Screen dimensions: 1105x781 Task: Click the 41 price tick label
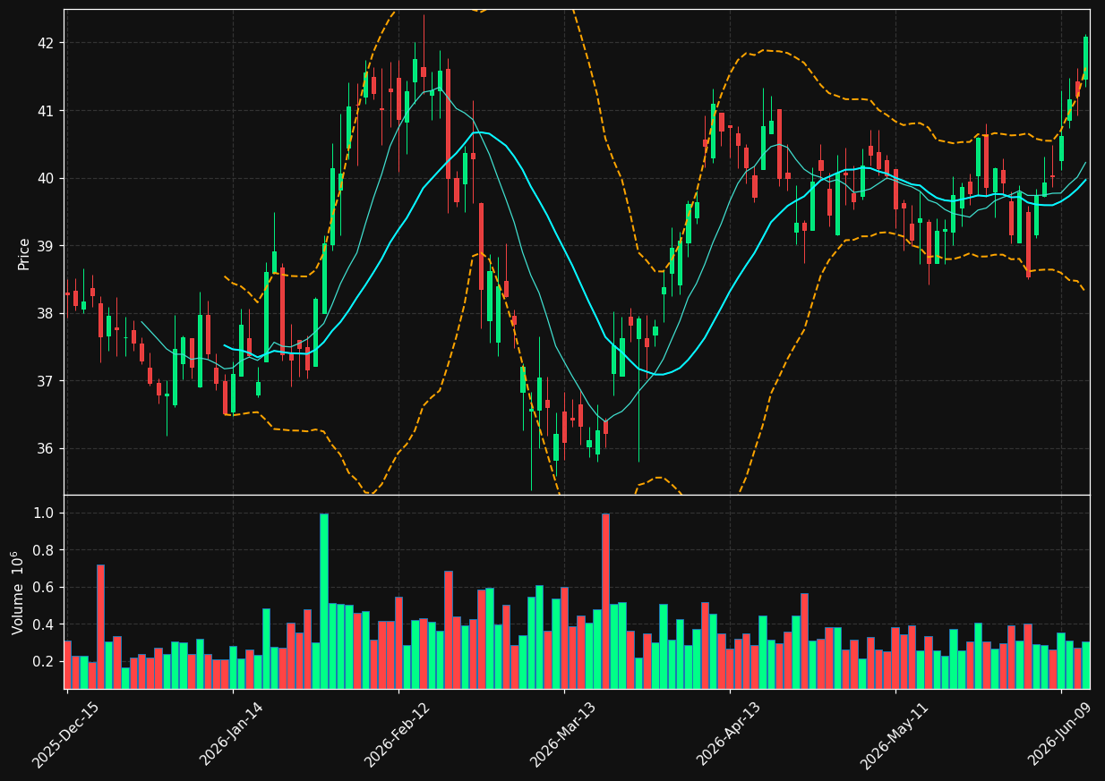pos(46,111)
